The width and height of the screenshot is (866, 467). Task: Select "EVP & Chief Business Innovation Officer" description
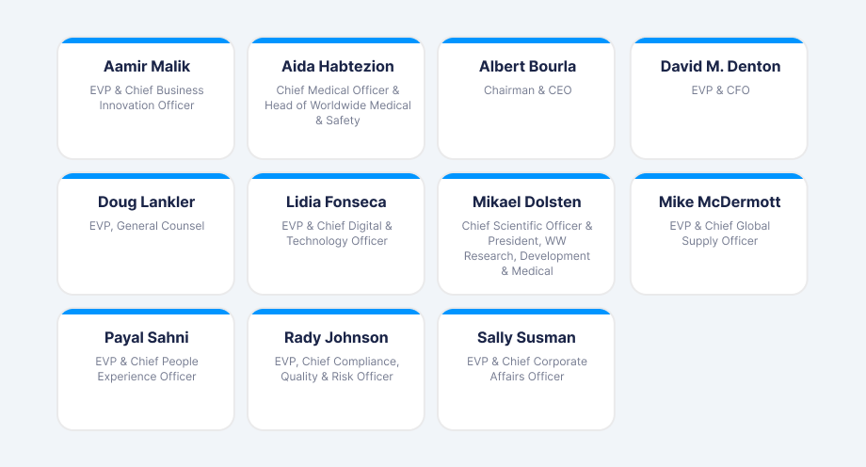tap(146, 98)
